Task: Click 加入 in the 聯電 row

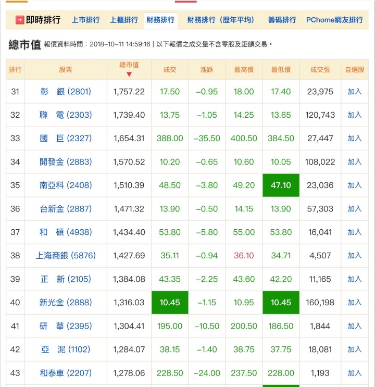Action: (x=355, y=115)
